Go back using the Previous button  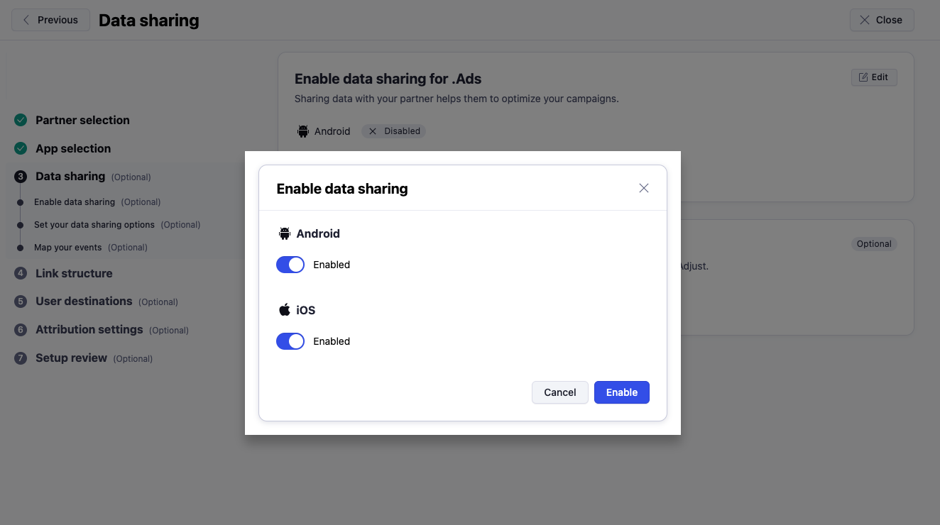pos(50,20)
